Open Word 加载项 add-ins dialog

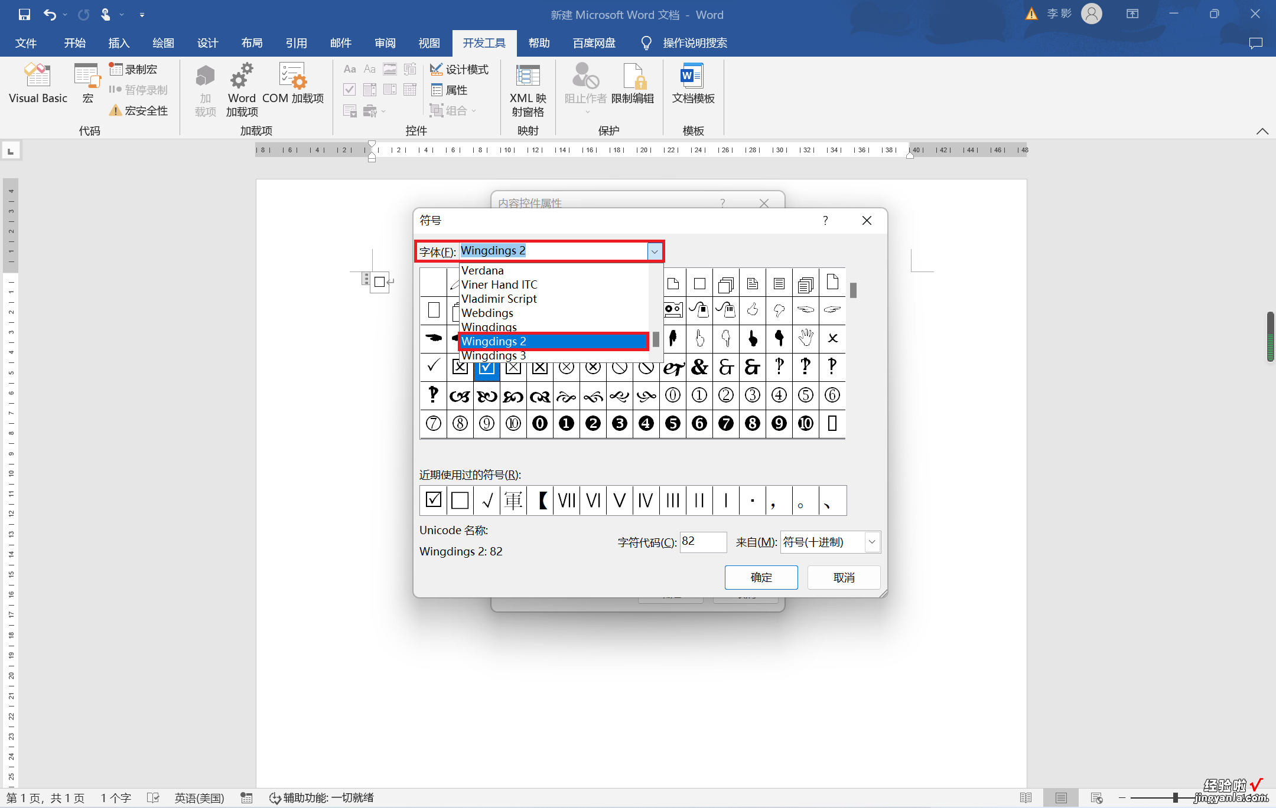[242, 90]
